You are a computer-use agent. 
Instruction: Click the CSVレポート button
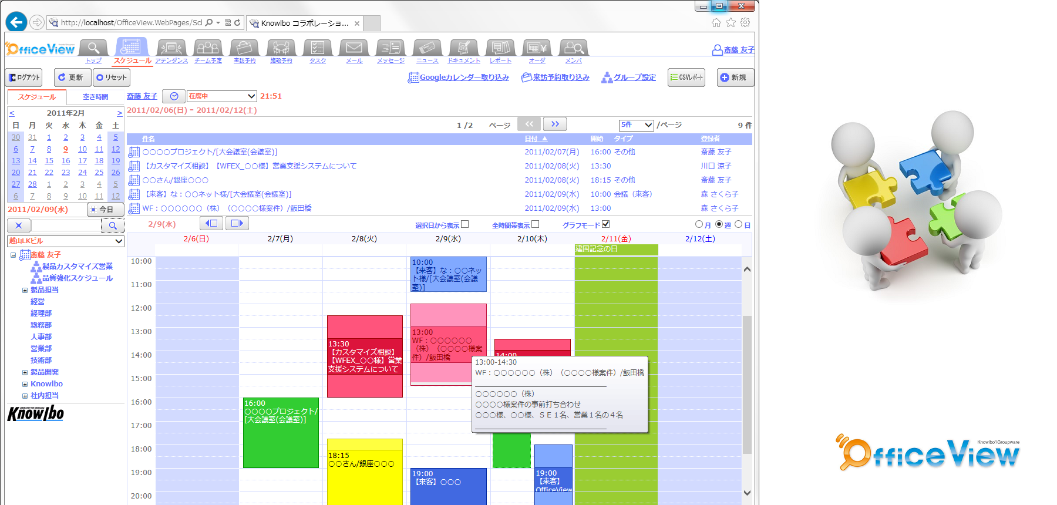(x=686, y=78)
